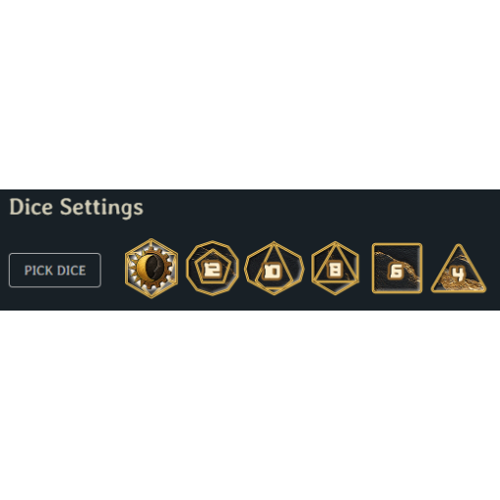Screen dimensions: 500x500
Task: Click the number 4 on the triangle die
Action: (x=458, y=274)
